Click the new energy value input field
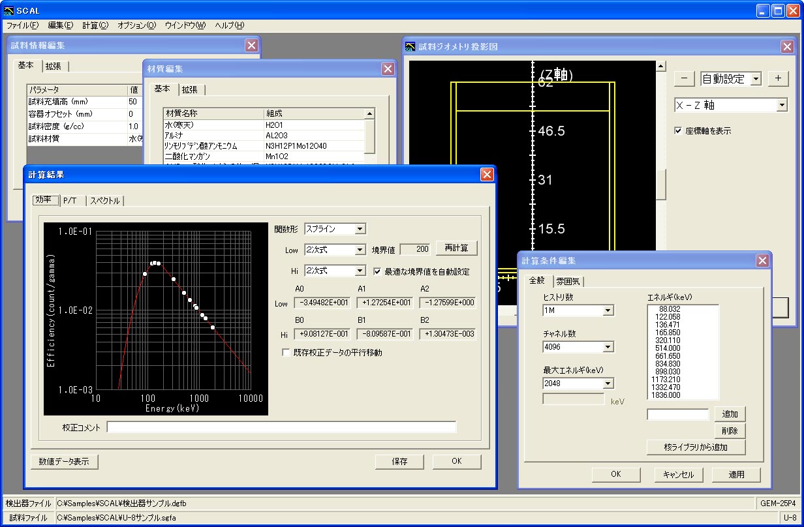This screenshot has width=804, height=527. (677, 414)
